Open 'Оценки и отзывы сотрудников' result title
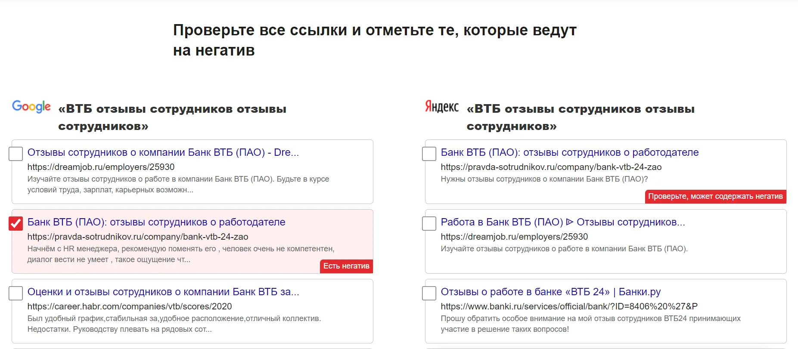Screen dimensions: 798x349 tap(163, 292)
